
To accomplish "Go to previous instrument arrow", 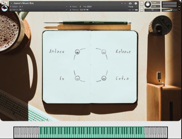I will coord(122,4).
